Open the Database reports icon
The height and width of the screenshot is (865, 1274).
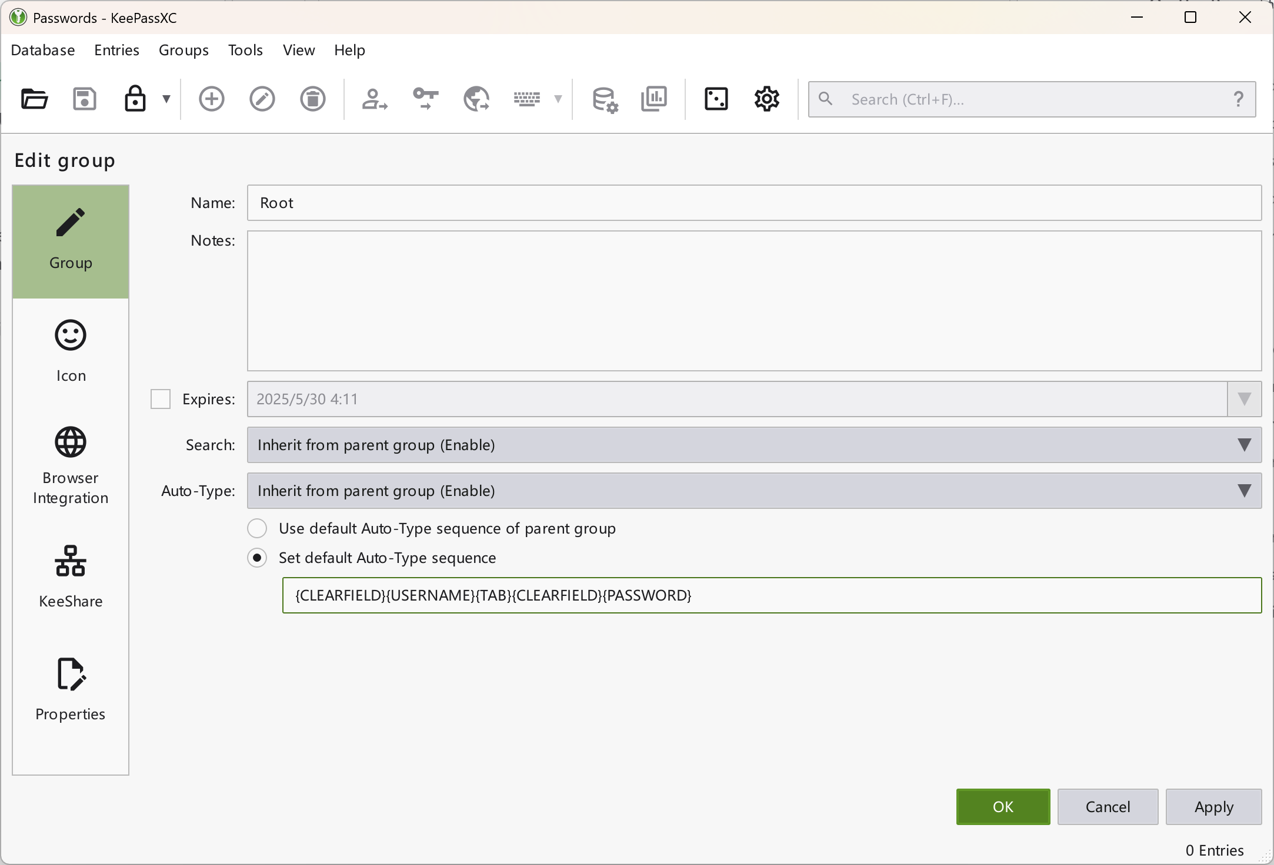654,99
